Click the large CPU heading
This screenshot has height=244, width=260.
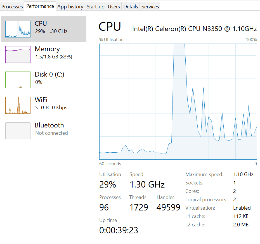tap(110, 27)
